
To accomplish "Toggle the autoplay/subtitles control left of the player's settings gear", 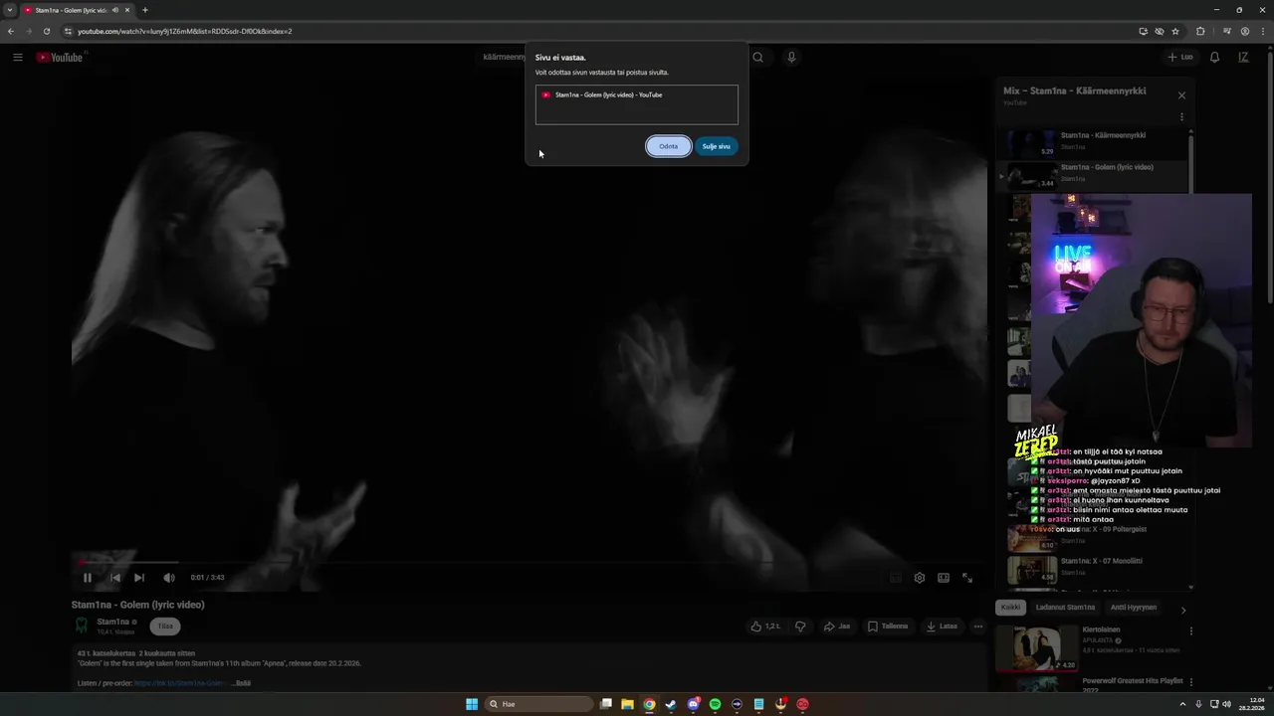I will coord(895,578).
